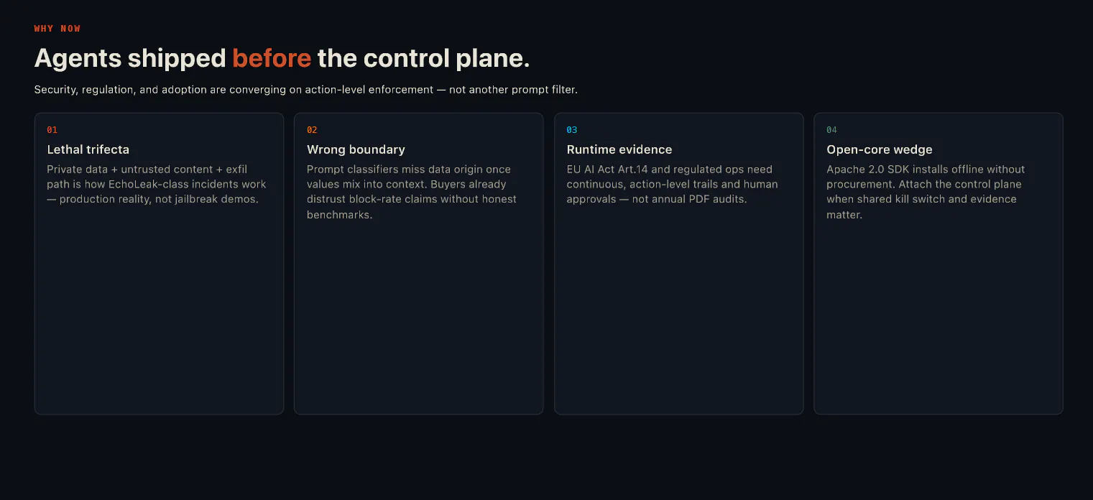This screenshot has width=1093, height=500.
Task: Click the orange word 'before' in the headline
Action: coord(272,58)
